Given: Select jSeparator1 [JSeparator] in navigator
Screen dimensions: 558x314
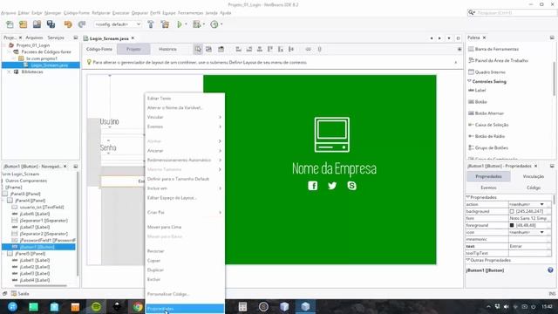Looking at the screenshot, I should pyautogui.click(x=44, y=221).
